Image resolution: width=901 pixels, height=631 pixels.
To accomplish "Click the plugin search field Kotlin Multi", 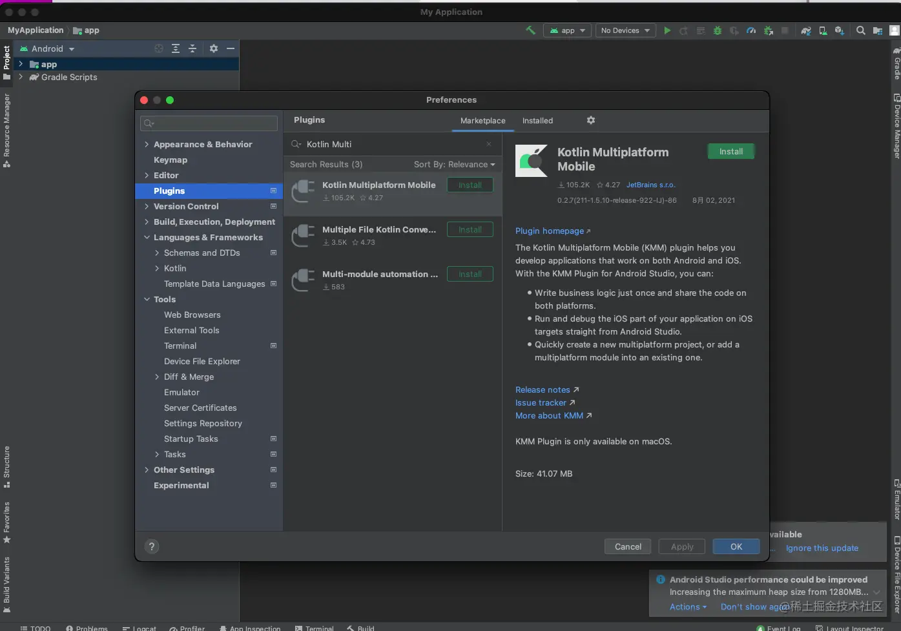I will coord(393,144).
